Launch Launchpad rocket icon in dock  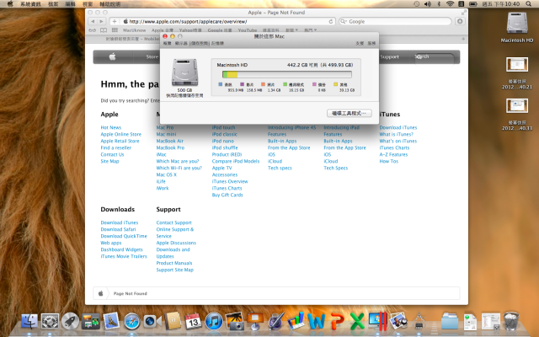70,322
